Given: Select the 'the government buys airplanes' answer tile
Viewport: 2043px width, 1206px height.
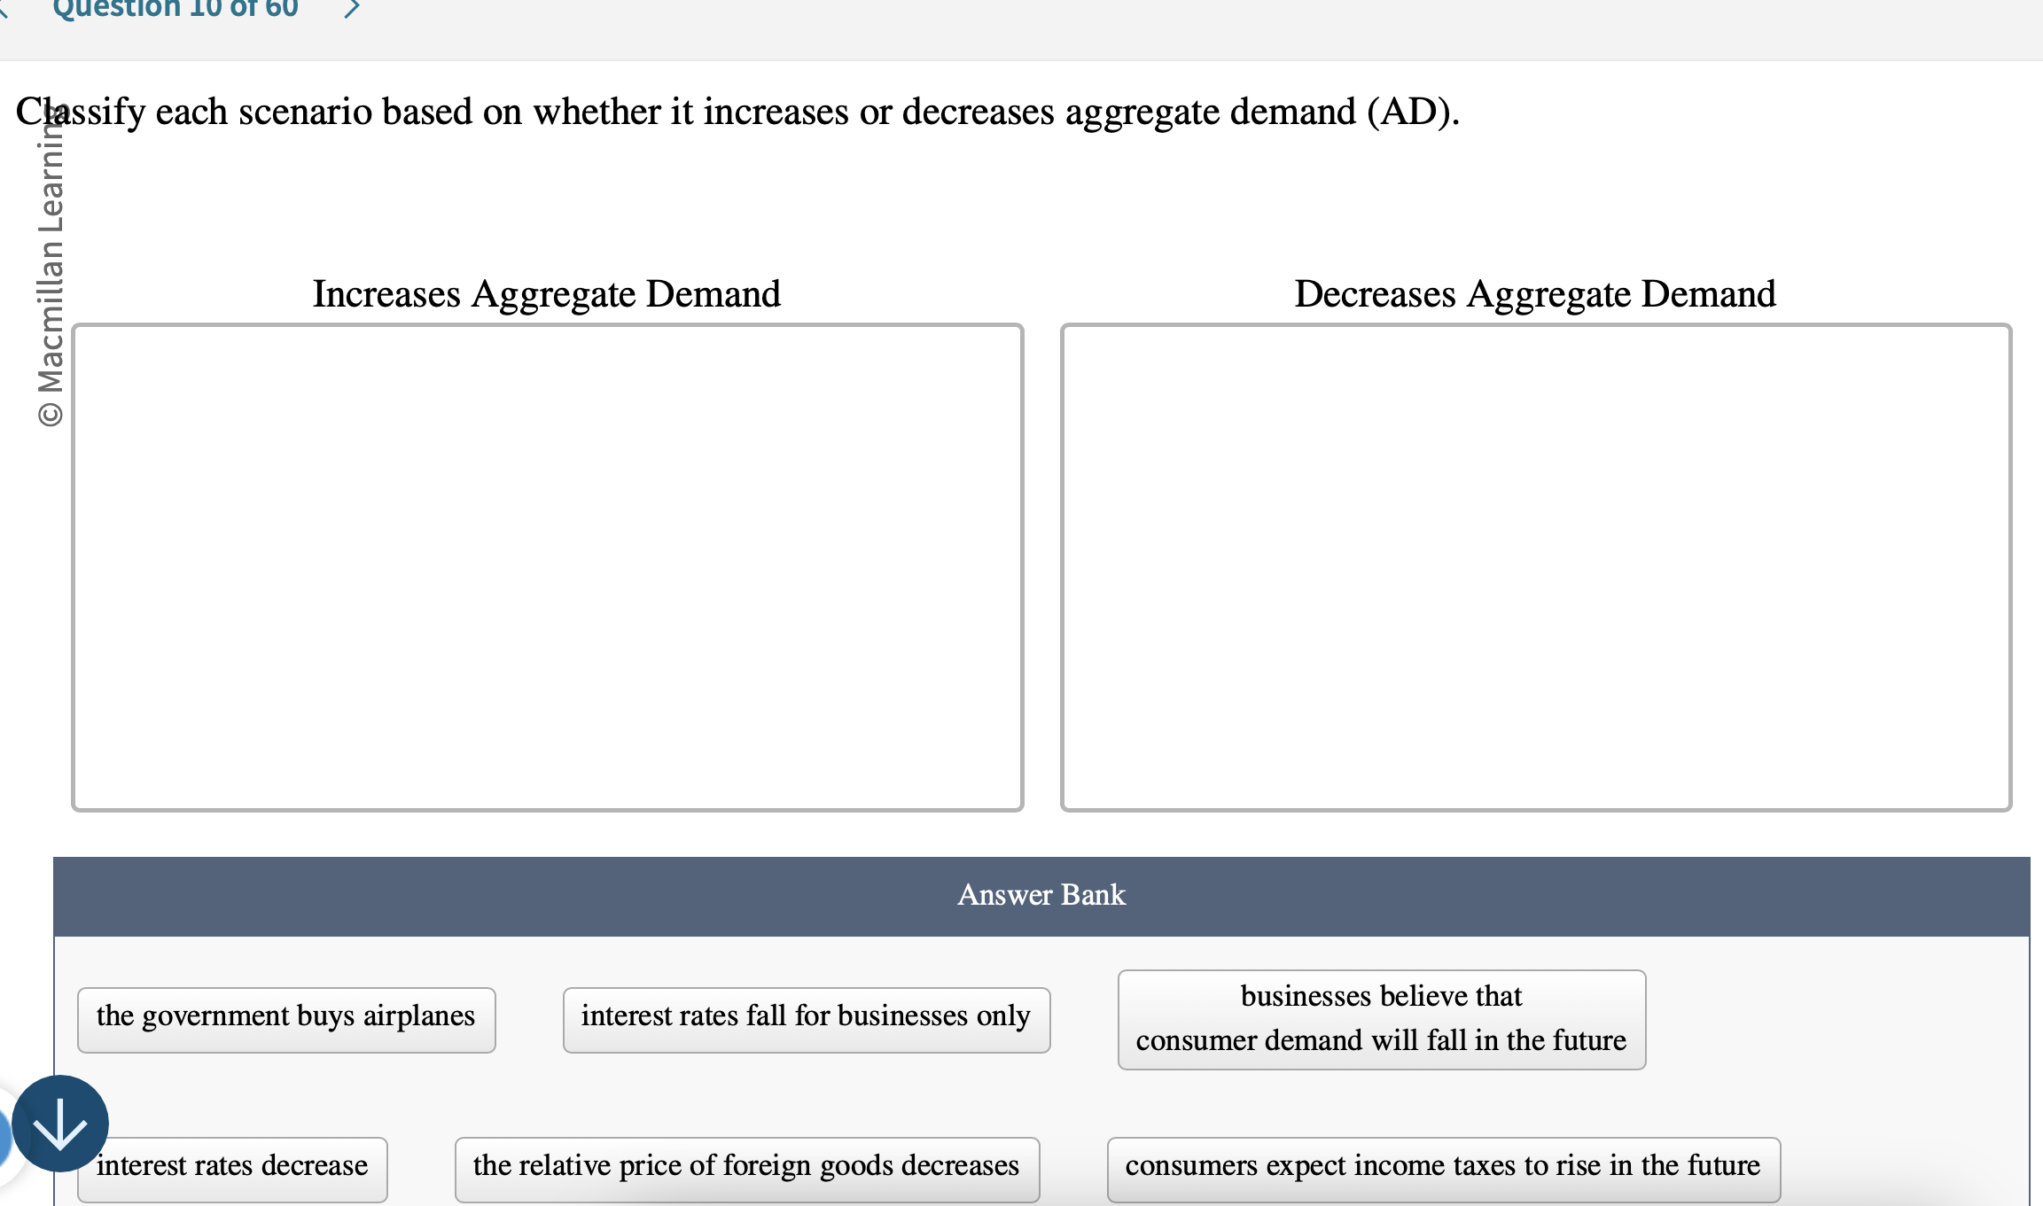Looking at the screenshot, I should coord(285,1017).
